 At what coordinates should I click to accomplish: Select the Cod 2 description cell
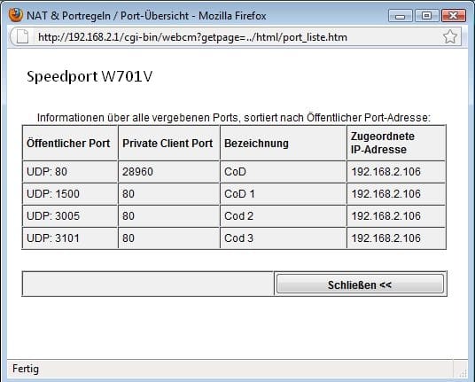[284, 215]
